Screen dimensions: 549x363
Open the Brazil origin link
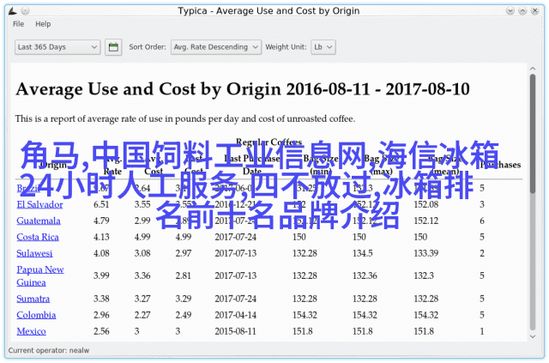click(27, 188)
